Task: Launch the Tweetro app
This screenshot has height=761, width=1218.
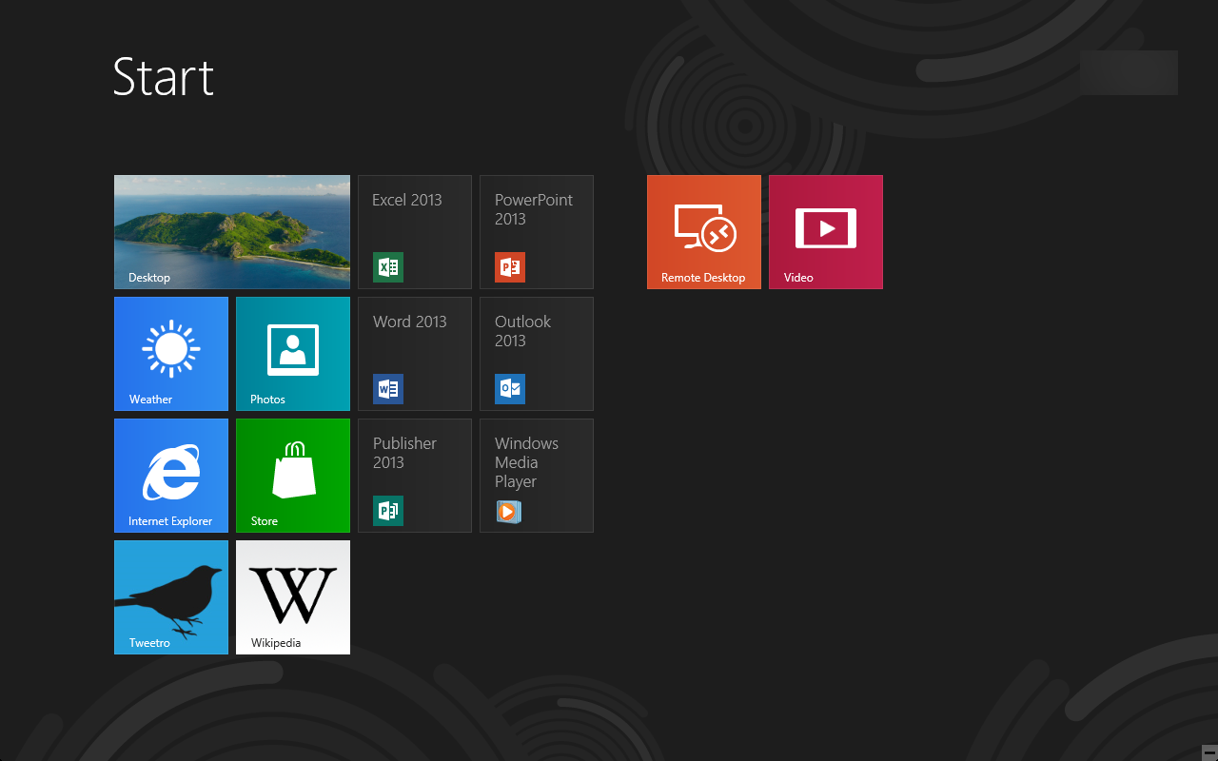Action: 171,597
